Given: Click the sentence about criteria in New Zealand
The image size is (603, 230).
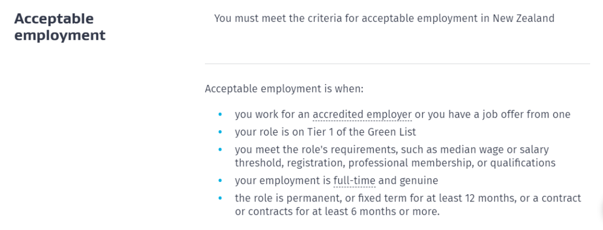Looking at the screenshot, I should click(384, 18).
